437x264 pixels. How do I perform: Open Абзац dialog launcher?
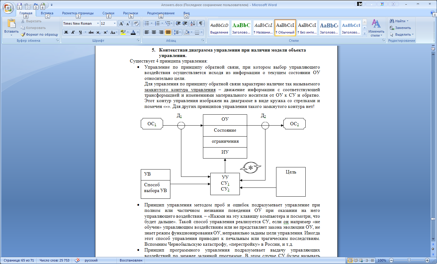coord(203,40)
